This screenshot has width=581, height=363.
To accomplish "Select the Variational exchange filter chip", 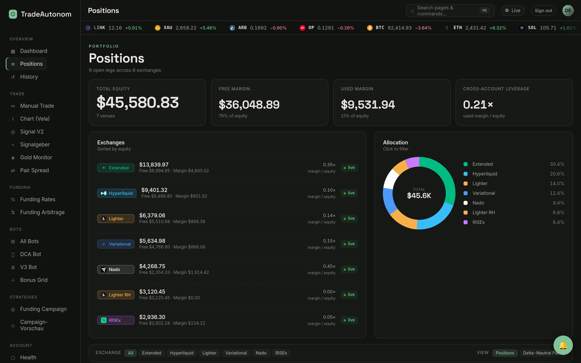I will (x=236, y=353).
